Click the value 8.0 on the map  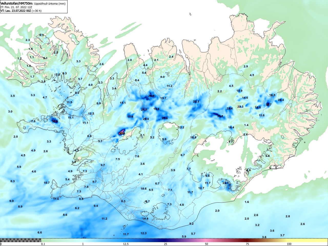tap(162, 77)
